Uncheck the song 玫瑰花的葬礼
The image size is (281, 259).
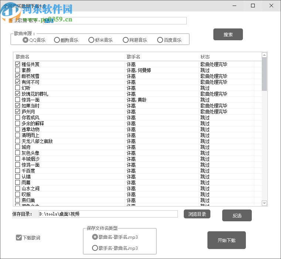coord(18,94)
